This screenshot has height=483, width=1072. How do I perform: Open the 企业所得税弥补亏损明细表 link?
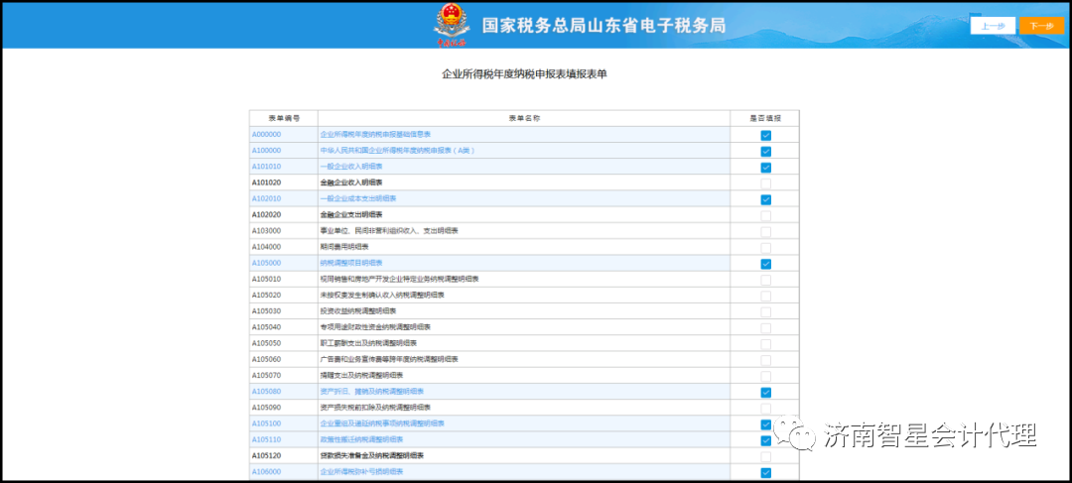click(x=361, y=471)
